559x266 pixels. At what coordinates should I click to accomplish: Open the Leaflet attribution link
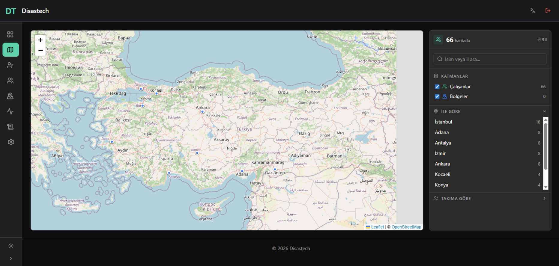[377, 227]
